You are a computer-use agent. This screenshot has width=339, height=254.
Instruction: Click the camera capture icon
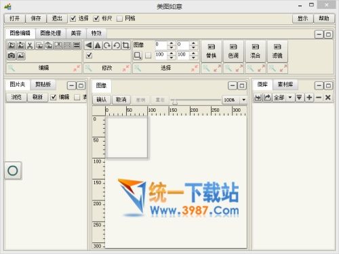click(x=12, y=56)
